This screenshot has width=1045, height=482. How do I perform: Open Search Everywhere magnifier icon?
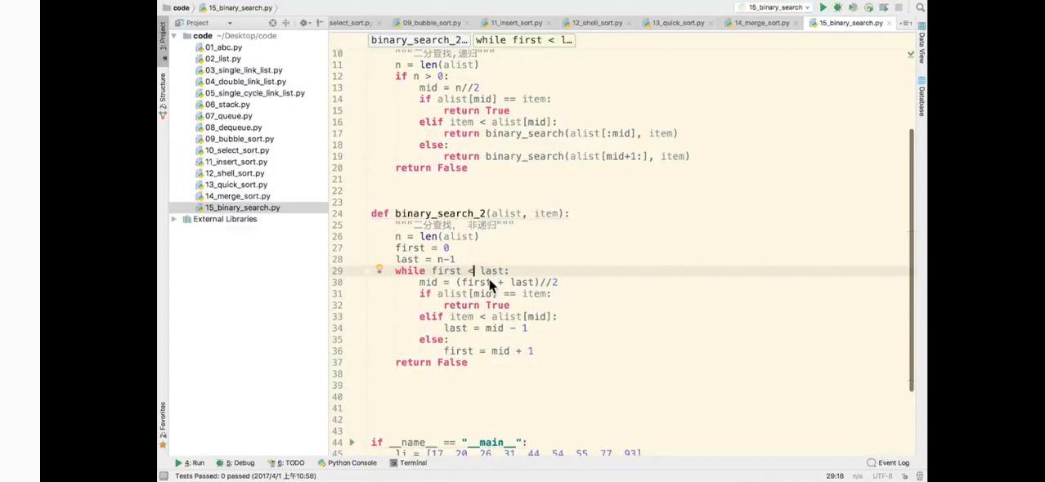[921, 7]
